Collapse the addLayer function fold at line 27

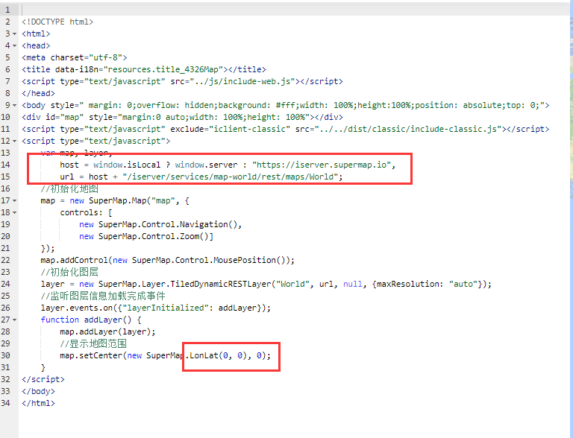click(x=15, y=320)
